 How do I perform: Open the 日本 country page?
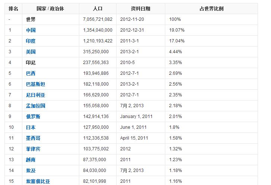pos(31,127)
